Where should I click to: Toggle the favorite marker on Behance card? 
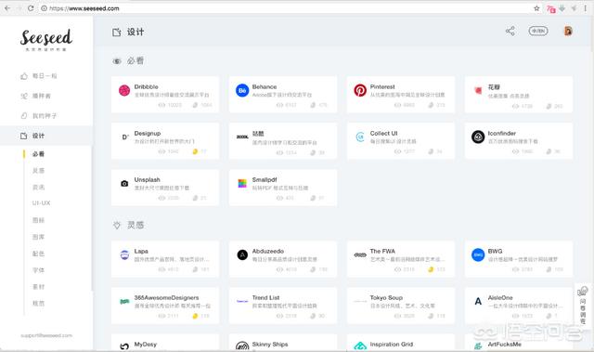pyautogui.click(x=313, y=105)
